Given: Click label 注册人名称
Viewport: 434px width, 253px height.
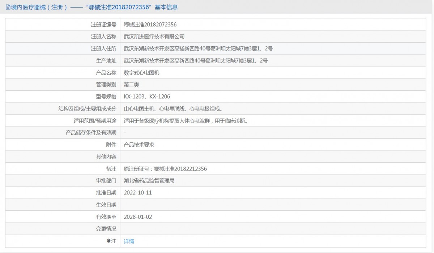Looking at the screenshot, I should pos(103,37).
